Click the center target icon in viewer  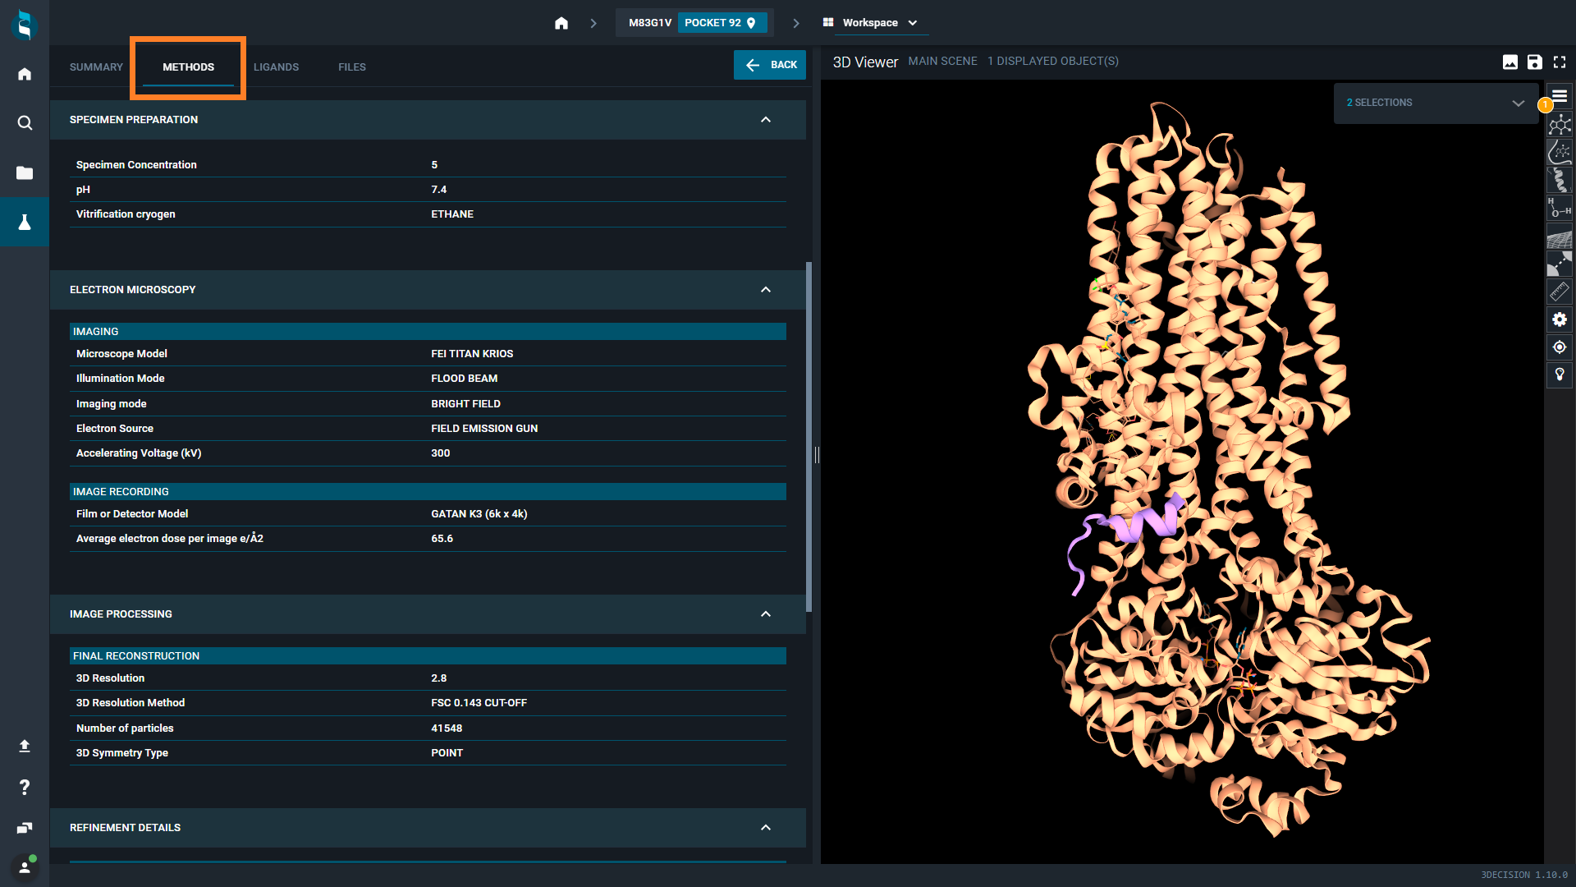click(1559, 347)
